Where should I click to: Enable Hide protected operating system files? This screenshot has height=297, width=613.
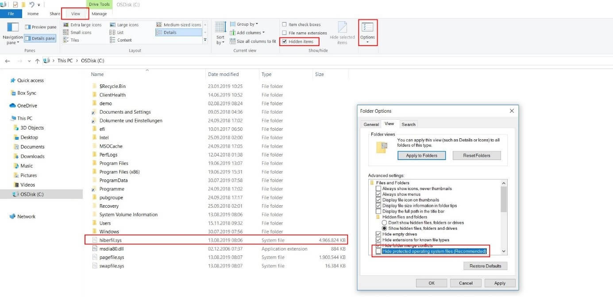click(x=379, y=251)
